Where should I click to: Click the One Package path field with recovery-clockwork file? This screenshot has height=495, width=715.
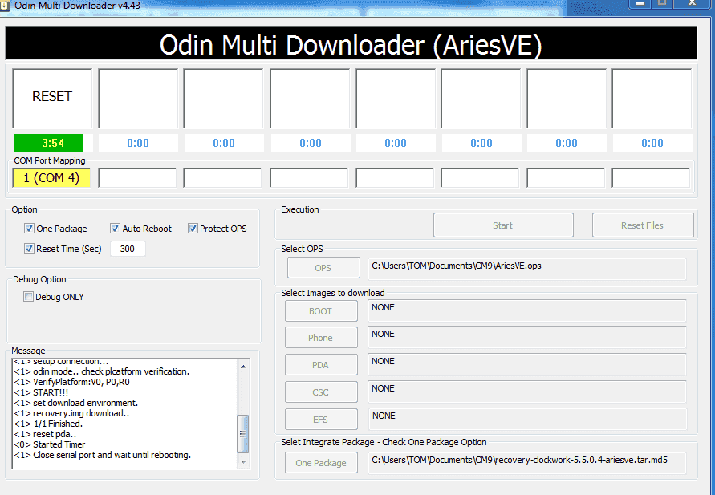[527, 463]
